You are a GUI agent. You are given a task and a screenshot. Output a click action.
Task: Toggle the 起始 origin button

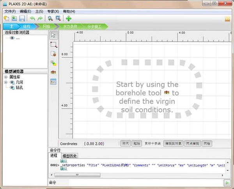[x=137, y=143]
